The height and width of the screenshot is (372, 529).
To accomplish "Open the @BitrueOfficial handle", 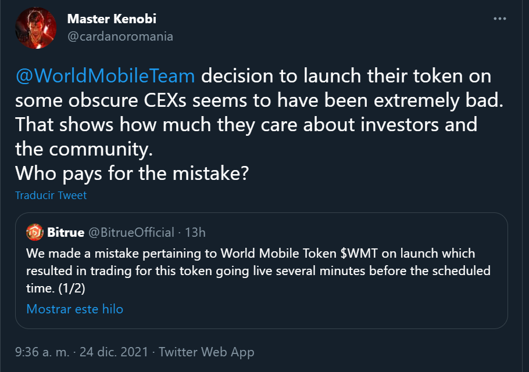I will point(131,233).
